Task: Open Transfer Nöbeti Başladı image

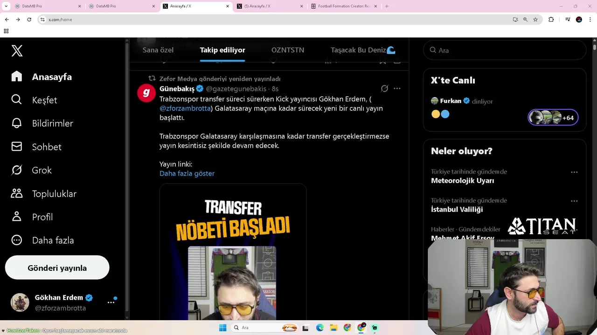Action: pyautogui.click(x=233, y=252)
